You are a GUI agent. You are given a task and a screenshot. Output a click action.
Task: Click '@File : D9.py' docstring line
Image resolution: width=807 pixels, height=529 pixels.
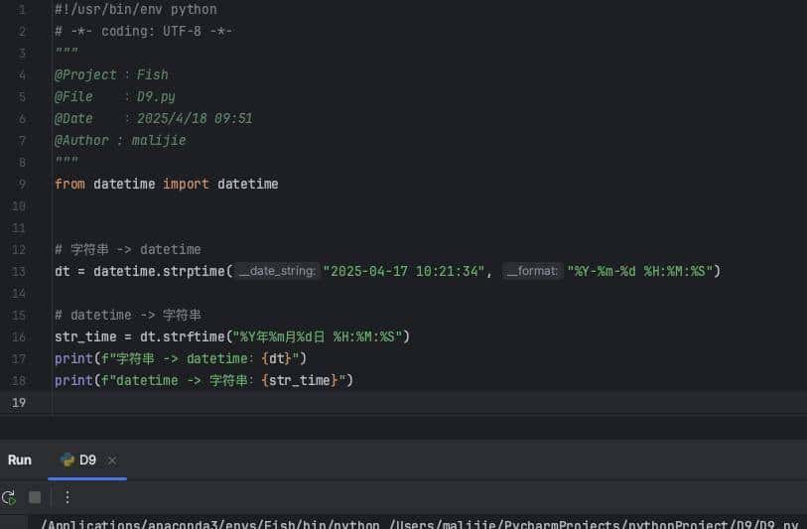(x=115, y=96)
